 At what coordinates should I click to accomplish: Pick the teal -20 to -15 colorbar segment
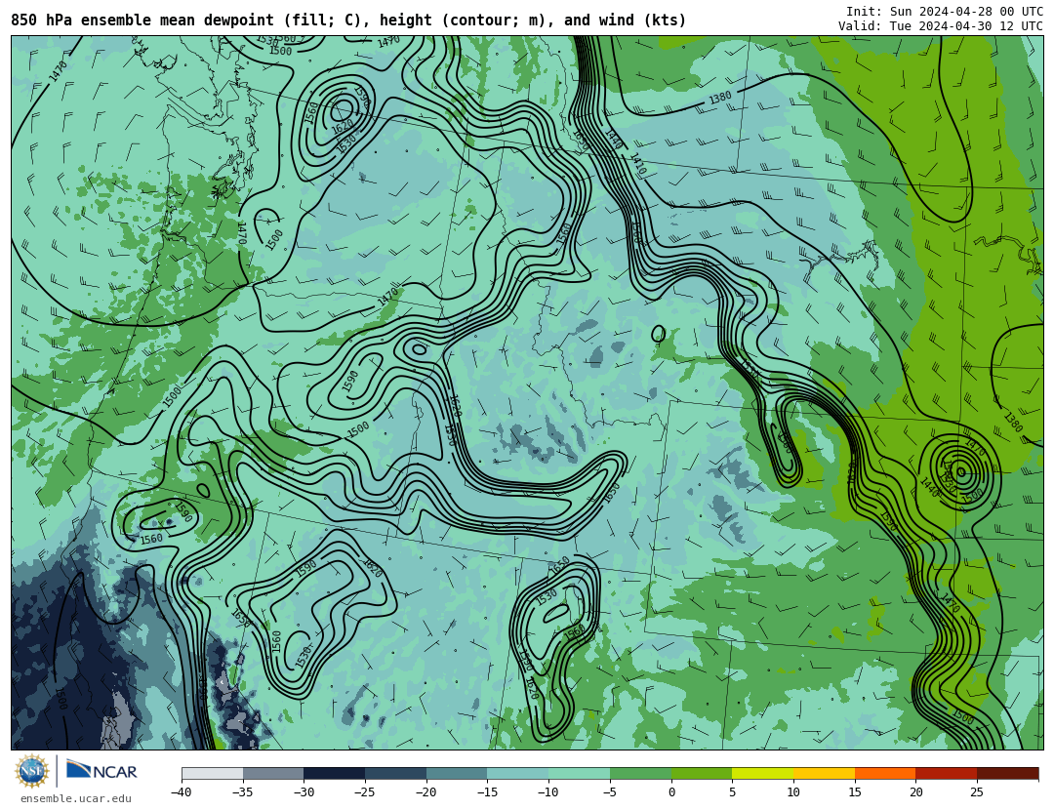457,774
